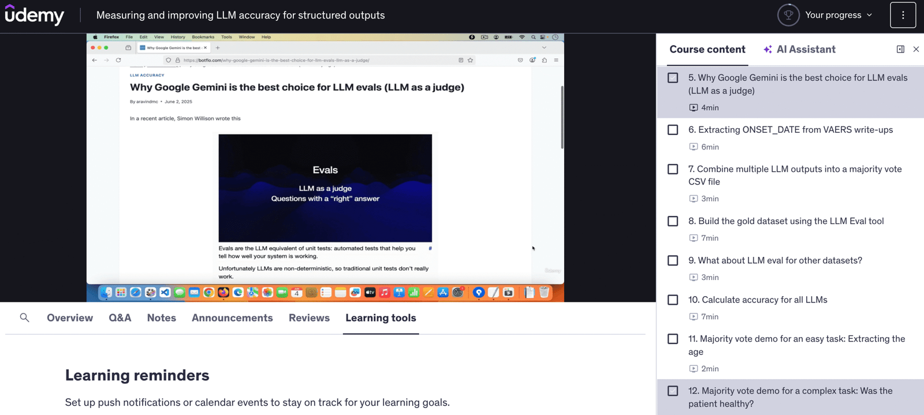The image size is (924, 415).
Task: Click video icon of lecture 7
Action: click(693, 199)
